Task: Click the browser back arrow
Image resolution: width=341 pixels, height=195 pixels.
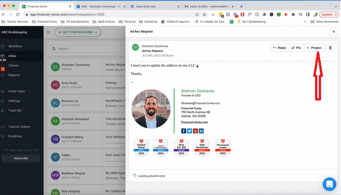Action: (3, 14)
